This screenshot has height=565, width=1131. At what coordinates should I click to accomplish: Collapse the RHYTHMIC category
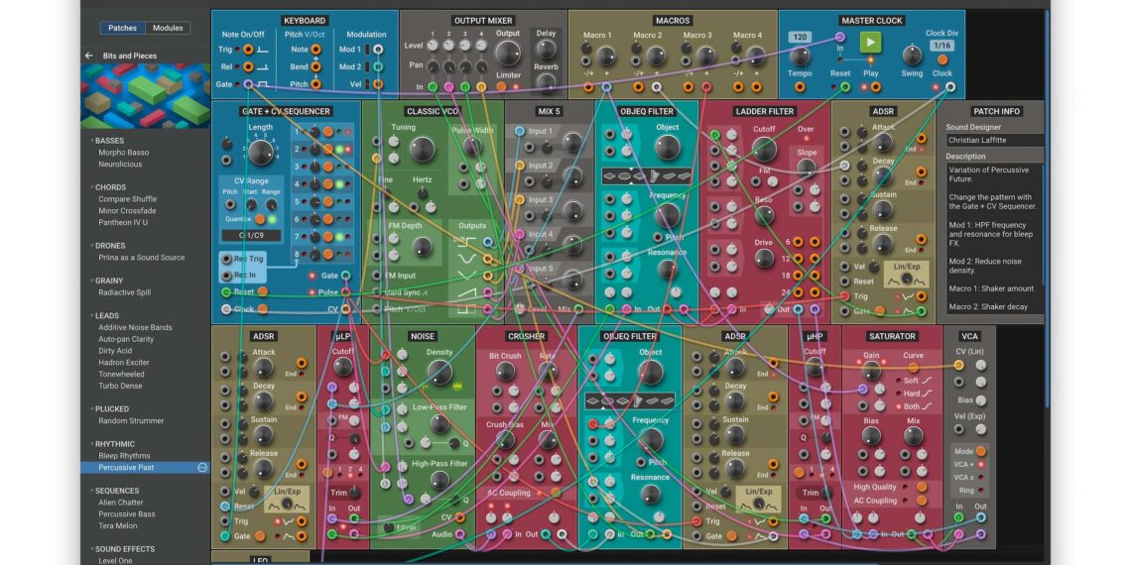tap(91, 445)
